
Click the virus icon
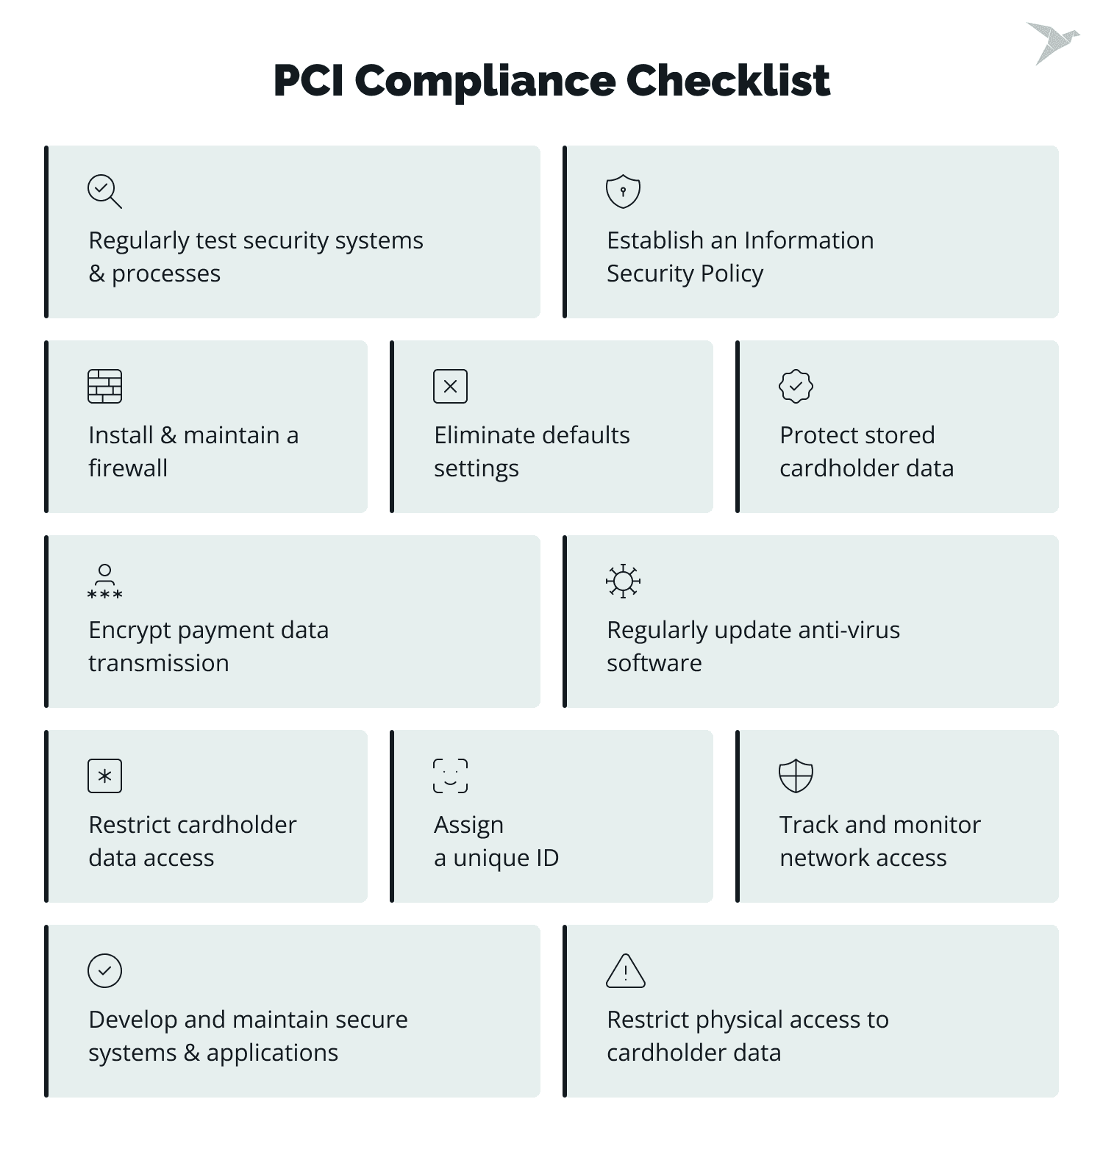pyautogui.click(x=623, y=581)
